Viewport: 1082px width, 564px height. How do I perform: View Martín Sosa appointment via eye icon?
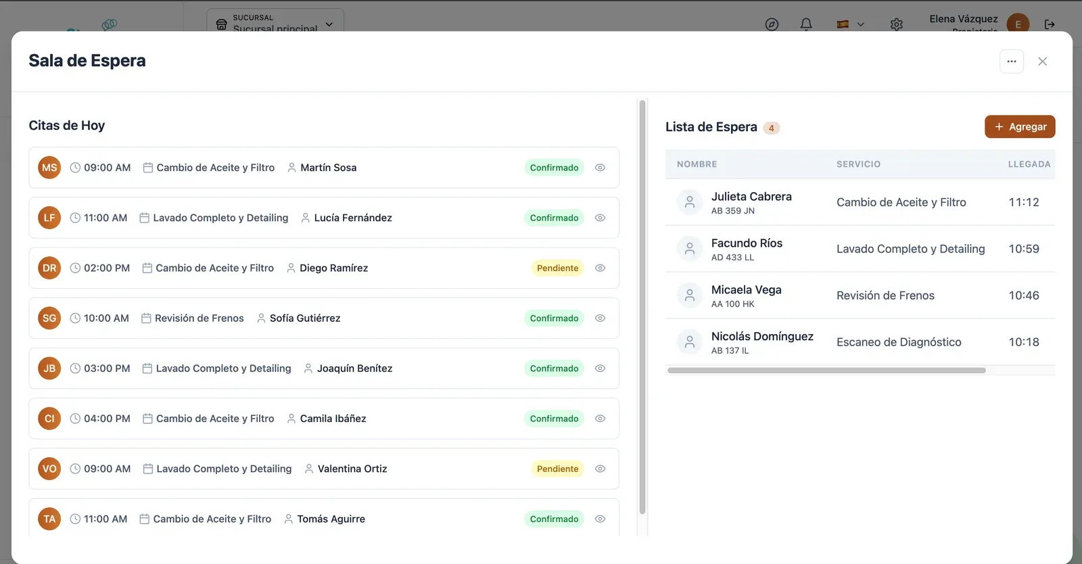tap(600, 168)
